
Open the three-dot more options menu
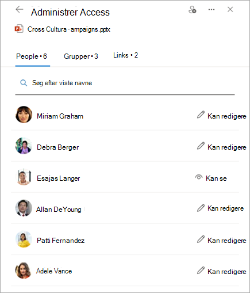point(211,10)
